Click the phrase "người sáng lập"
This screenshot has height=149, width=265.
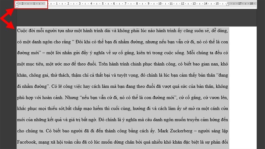[213, 131]
